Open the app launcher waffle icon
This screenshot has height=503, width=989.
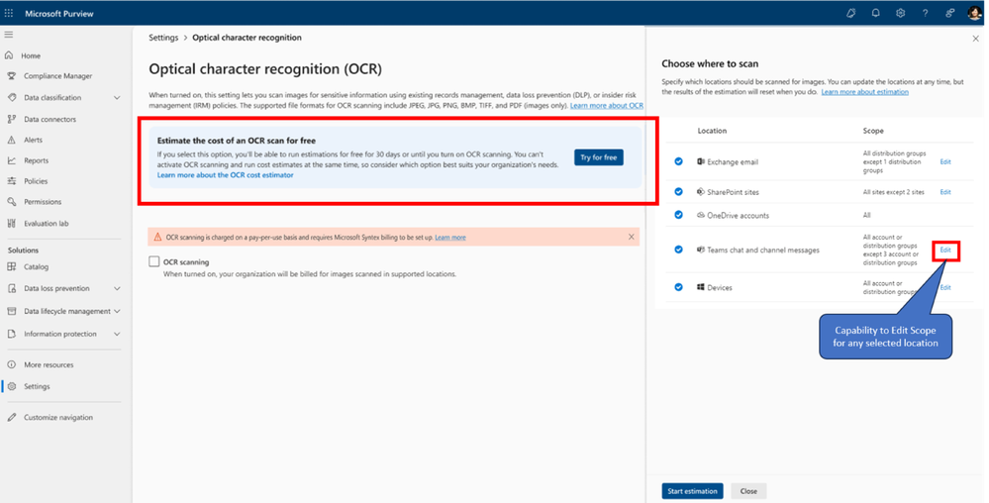tap(9, 13)
